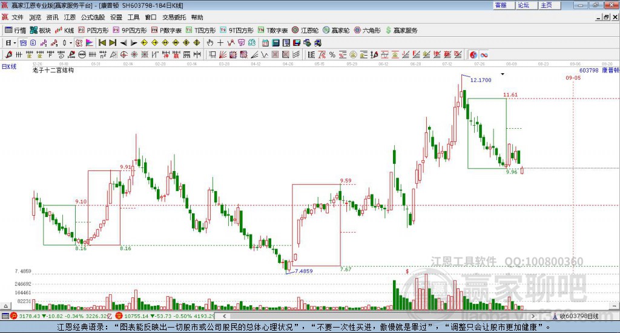The width and height of the screenshot is (620, 333).
Task: Open the 江恩 menu
Action: [70, 18]
